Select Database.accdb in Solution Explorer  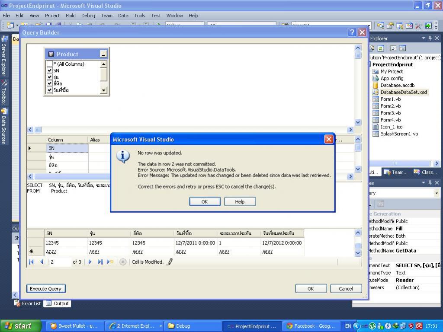[397, 85]
